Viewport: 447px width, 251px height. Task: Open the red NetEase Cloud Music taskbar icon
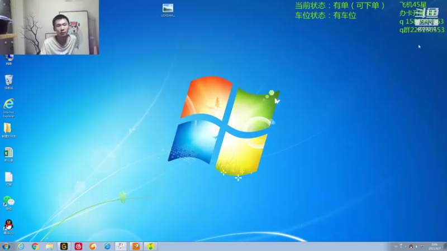[x=78, y=247]
